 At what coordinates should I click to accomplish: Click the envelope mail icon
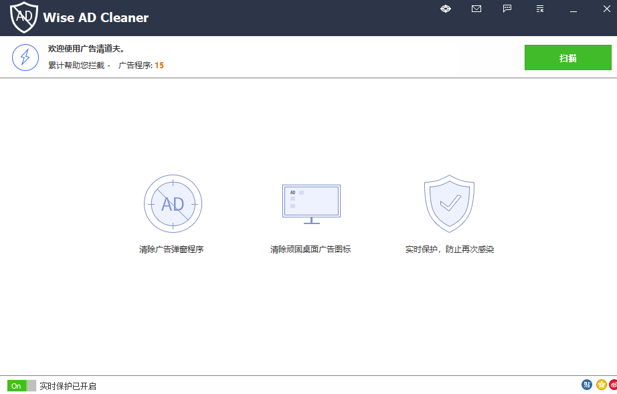pyautogui.click(x=476, y=9)
